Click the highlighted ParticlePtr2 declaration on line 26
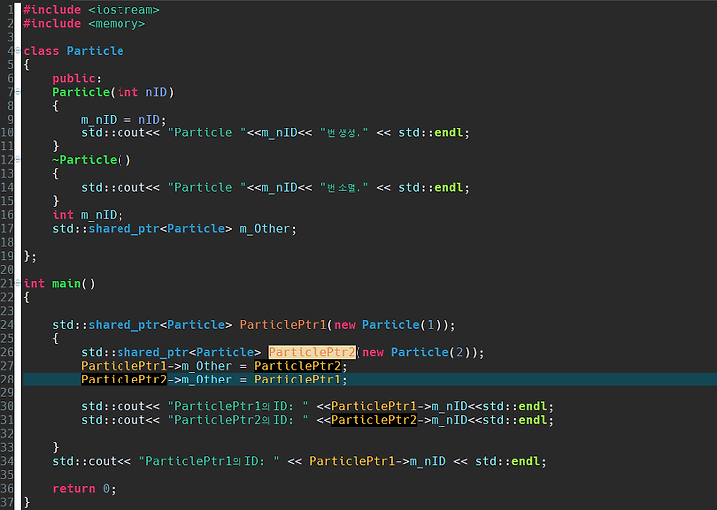717x510 pixels. [x=312, y=352]
